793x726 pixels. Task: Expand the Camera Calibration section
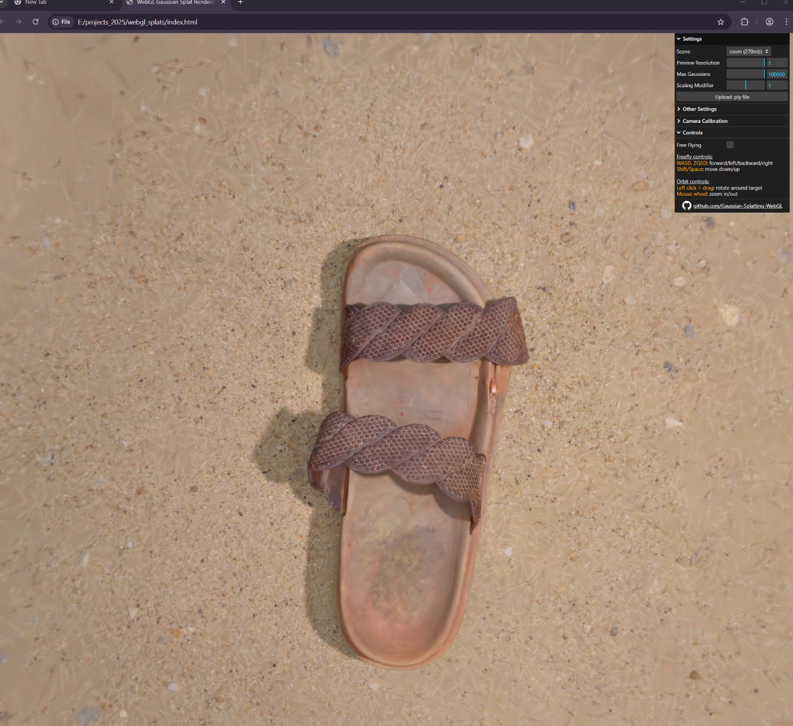tap(732, 121)
